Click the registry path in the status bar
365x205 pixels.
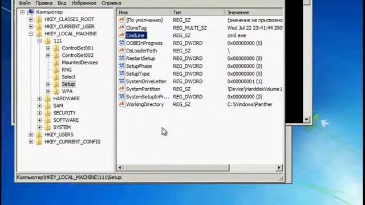click(69, 177)
